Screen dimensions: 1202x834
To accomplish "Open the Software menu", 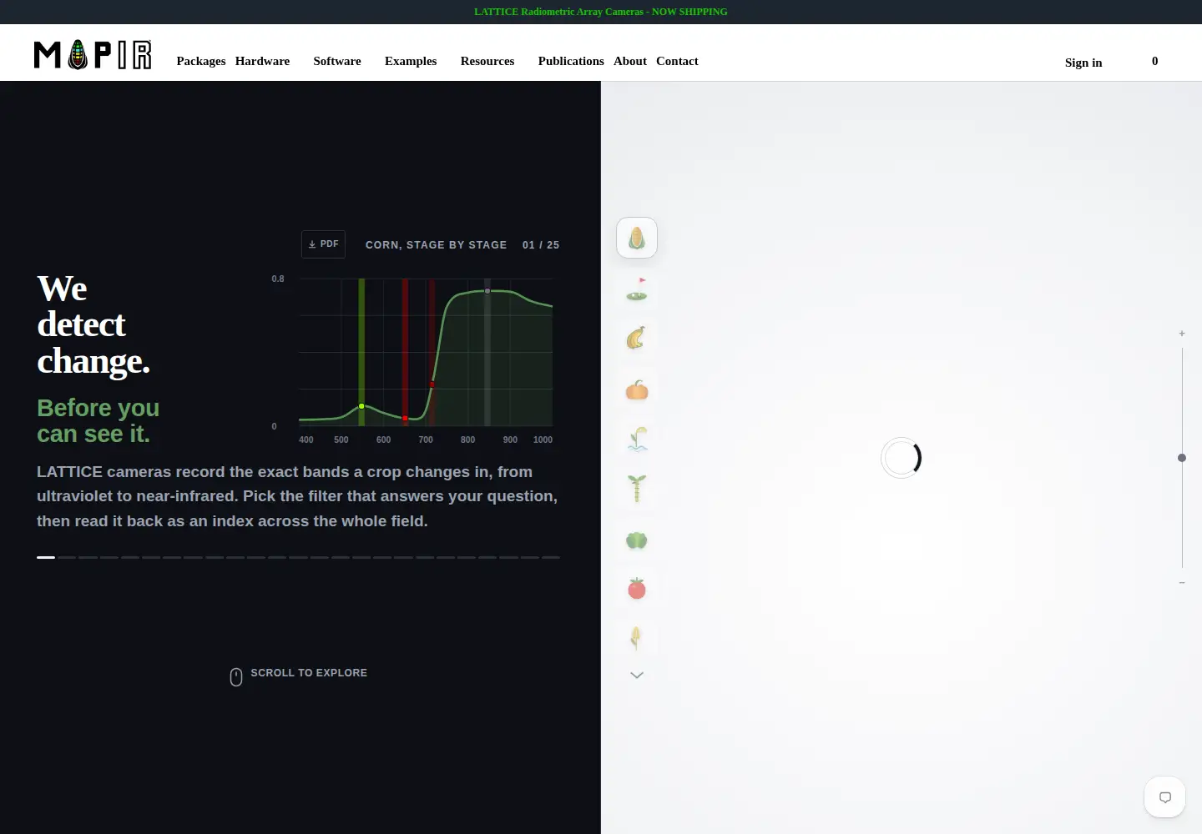I will [x=337, y=61].
